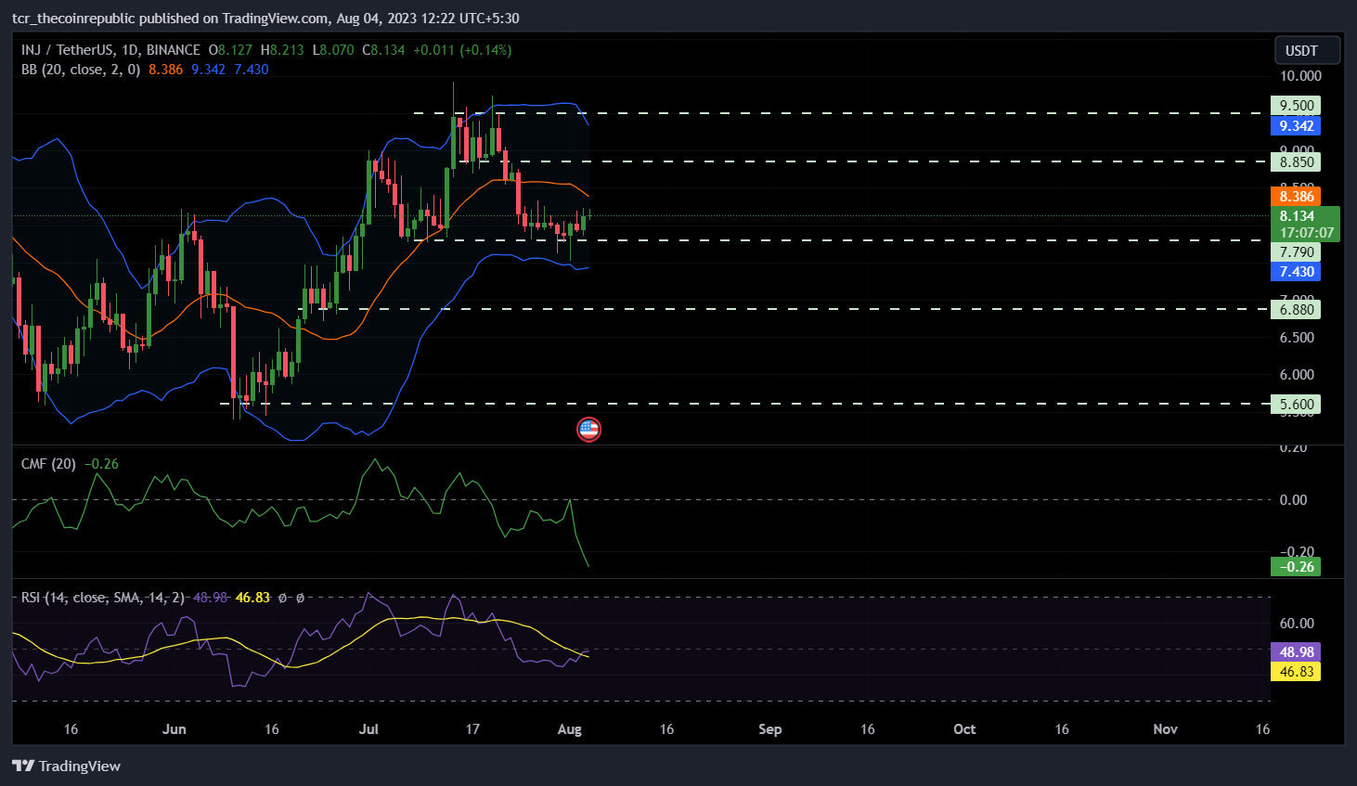The width and height of the screenshot is (1357, 786).
Task: Click the TradingView logo at bottom left
Action: coord(67,766)
